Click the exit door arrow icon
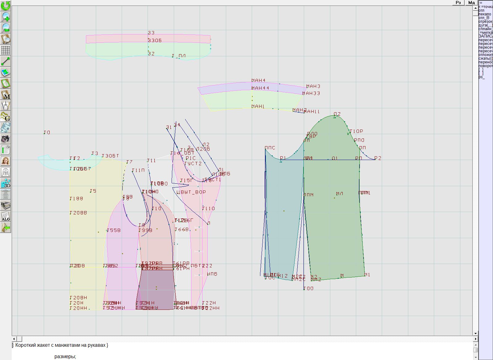This screenshot has height=360, width=493. click(x=6, y=228)
